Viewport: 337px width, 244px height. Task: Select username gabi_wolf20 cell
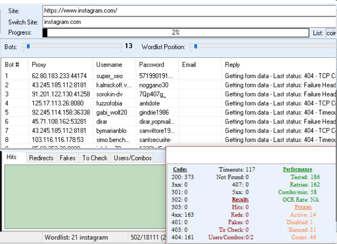(x=112, y=112)
